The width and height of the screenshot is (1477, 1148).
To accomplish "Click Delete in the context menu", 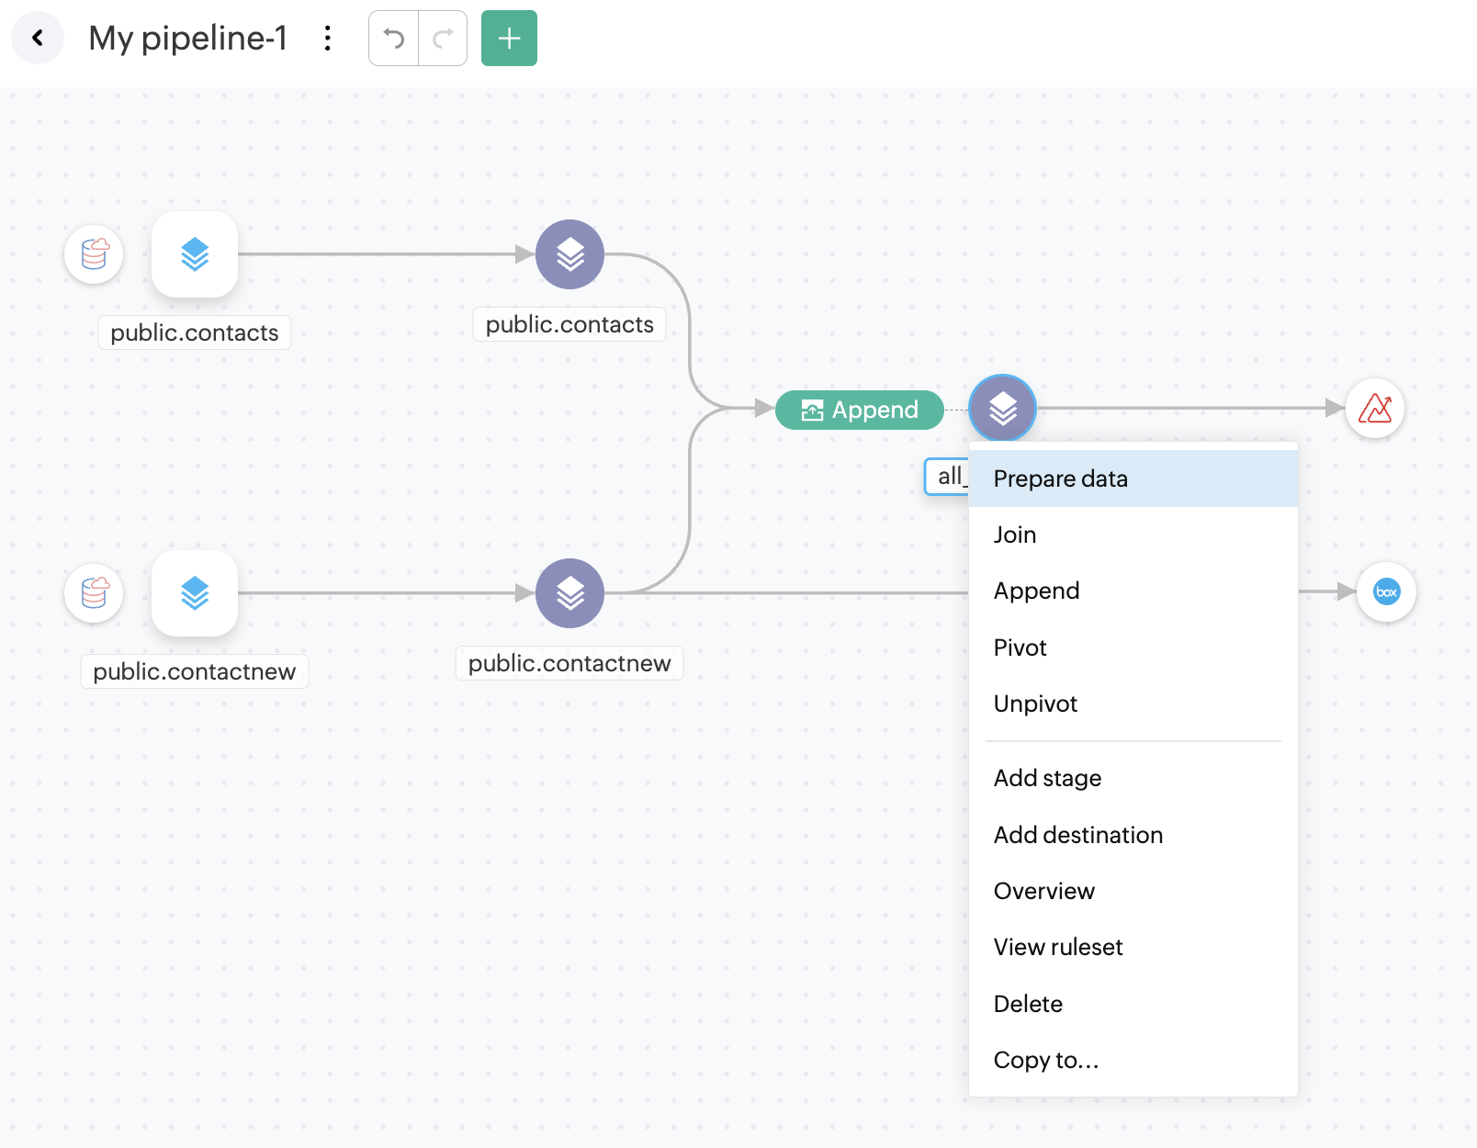I will pos(1028,1004).
